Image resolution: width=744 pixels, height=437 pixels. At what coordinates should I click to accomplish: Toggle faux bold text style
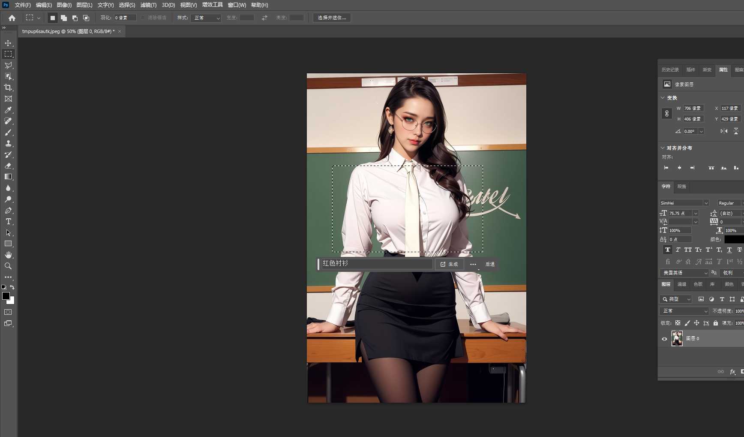click(667, 250)
